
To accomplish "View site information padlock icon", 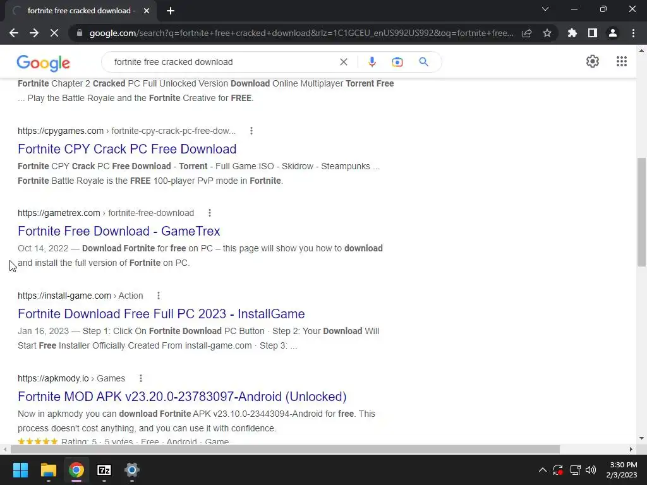I will tap(80, 33).
